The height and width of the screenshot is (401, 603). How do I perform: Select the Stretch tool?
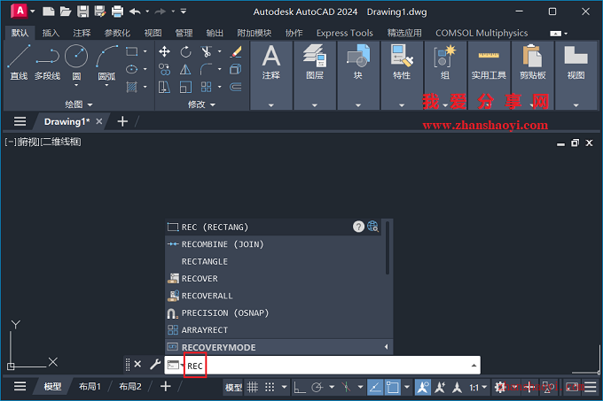pyautogui.click(x=165, y=87)
